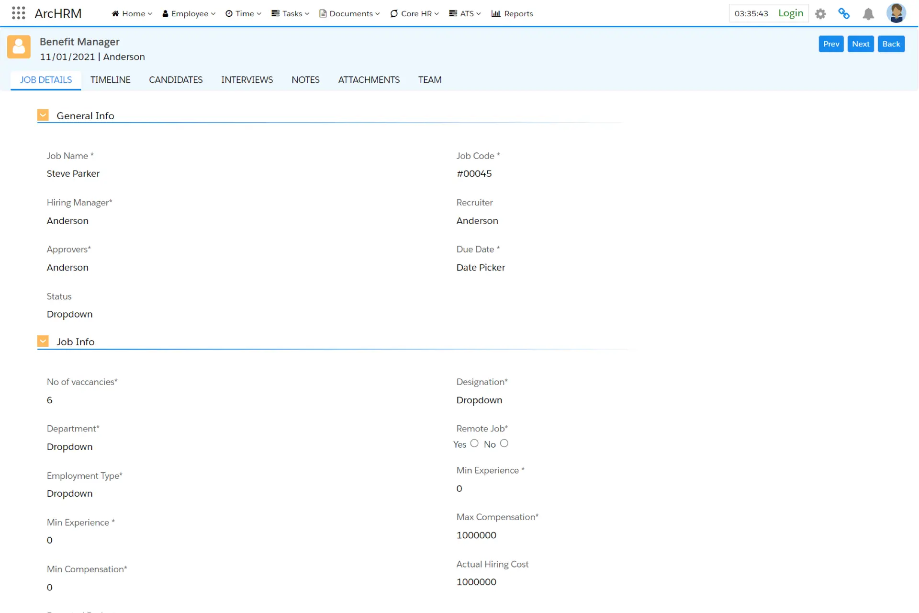Open the notifications bell
Screen dimensions: 919x613
click(868, 14)
